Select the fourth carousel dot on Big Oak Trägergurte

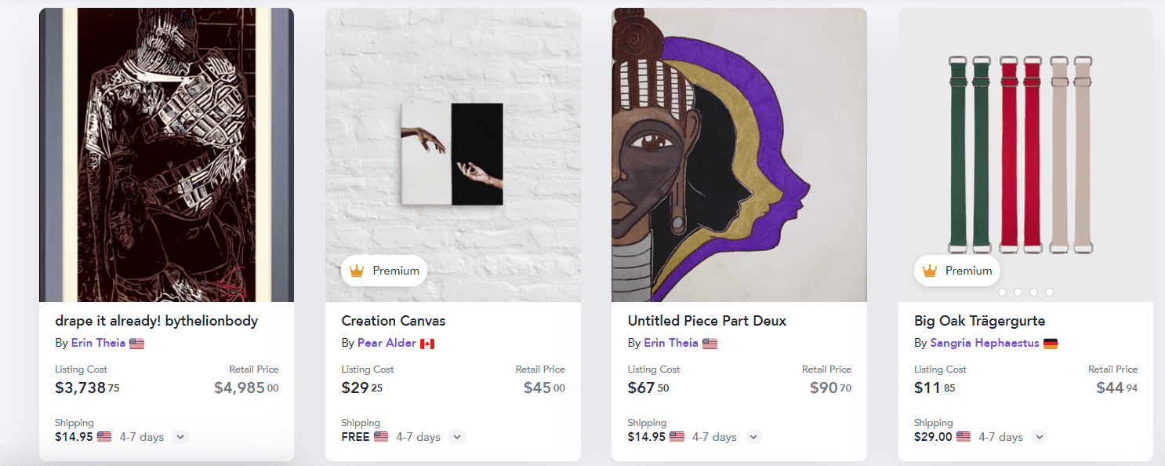[x=1049, y=292]
